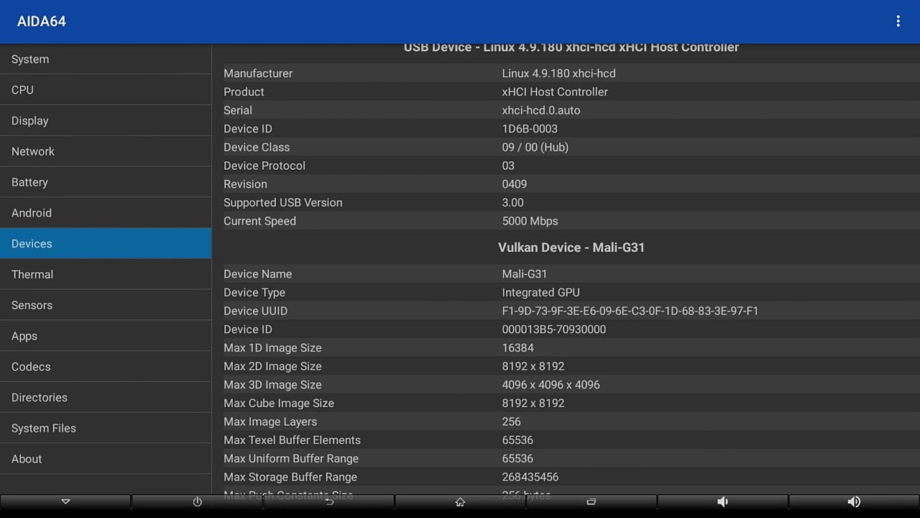Click the Max 3D Image Size label
The height and width of the screenshot is (518, 920).
[x=272, y=385]
